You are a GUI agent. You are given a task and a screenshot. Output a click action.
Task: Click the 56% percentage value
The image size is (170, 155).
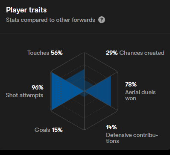(x=57, y=53)
